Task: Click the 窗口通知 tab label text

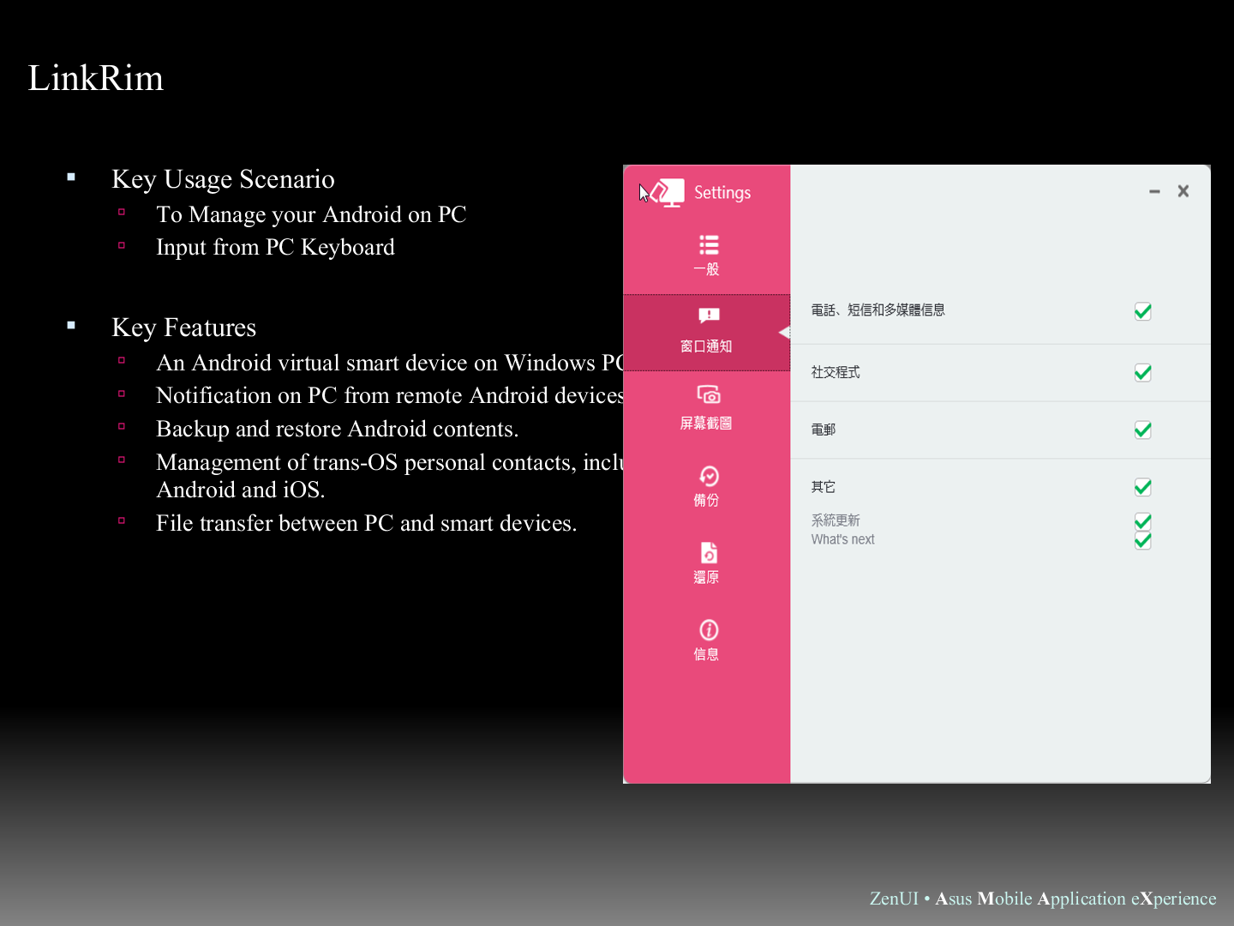Action: 706,346
